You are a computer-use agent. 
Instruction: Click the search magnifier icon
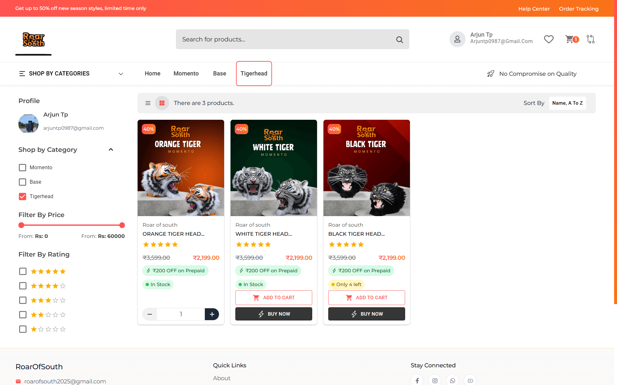point(399,39)
